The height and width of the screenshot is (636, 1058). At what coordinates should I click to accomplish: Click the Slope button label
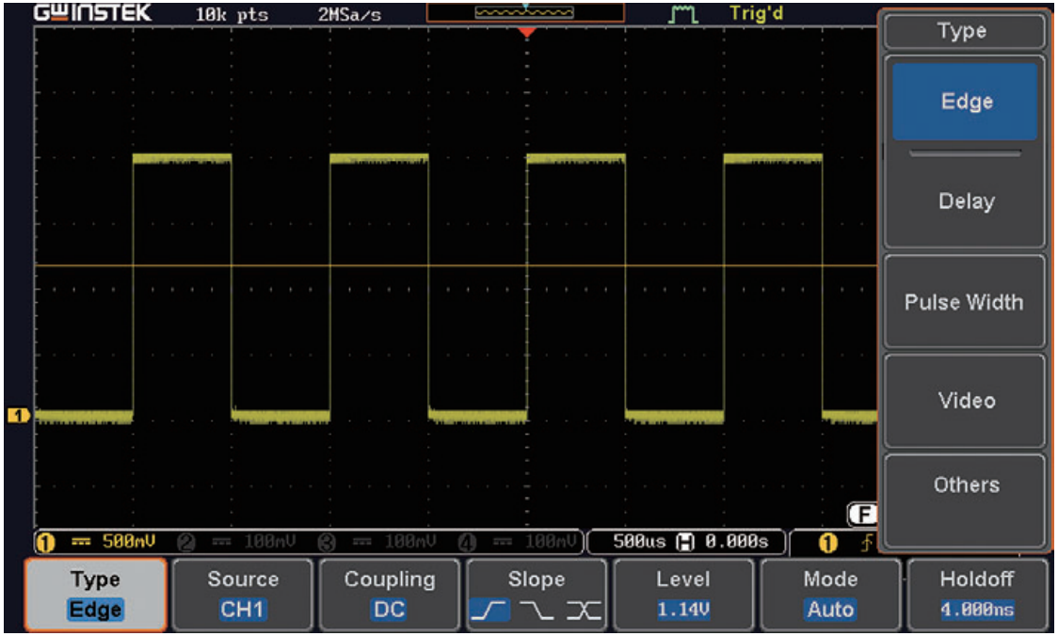click(x=537, y=580)
